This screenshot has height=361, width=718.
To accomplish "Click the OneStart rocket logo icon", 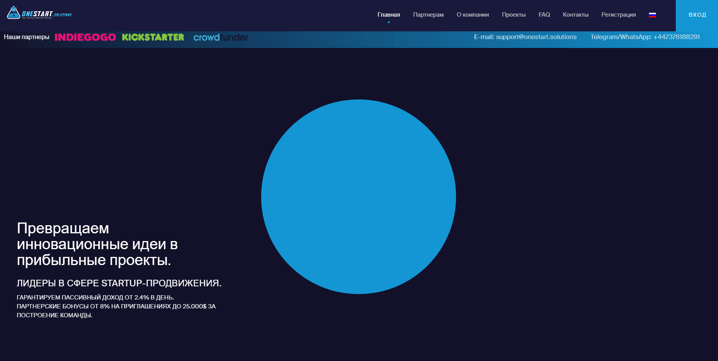I will pos(14,13).
